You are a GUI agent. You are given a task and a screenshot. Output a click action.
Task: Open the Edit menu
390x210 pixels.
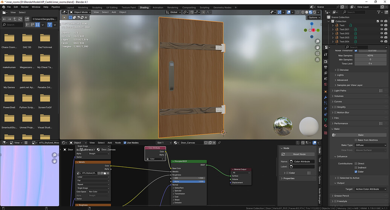tap(16, 7)
